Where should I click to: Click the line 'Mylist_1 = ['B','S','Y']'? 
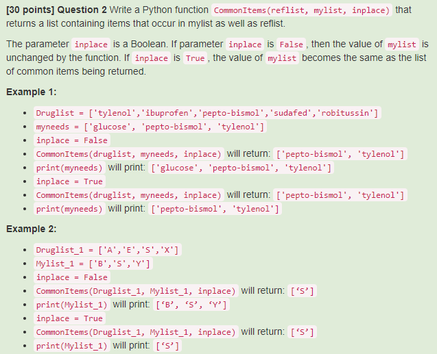click(x=93, y=264)
